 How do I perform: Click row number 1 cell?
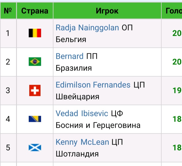pos(8,33)
